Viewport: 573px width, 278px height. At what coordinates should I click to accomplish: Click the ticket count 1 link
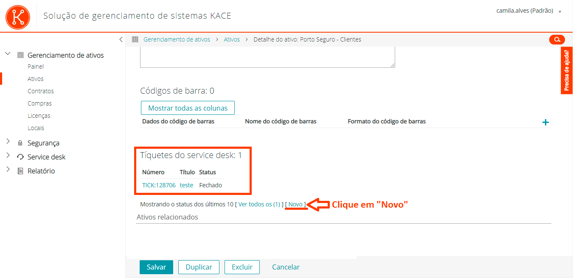coord(240,156)
